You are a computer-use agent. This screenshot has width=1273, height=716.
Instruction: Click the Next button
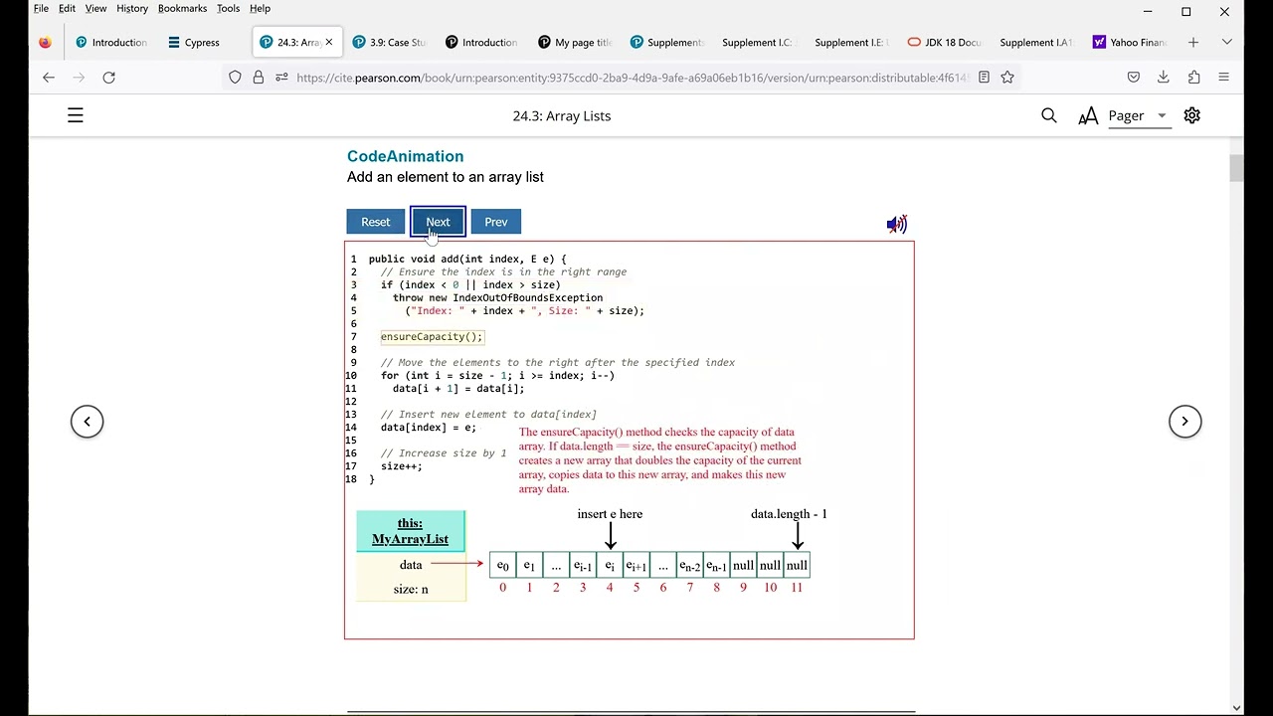[x=438, y=222]
